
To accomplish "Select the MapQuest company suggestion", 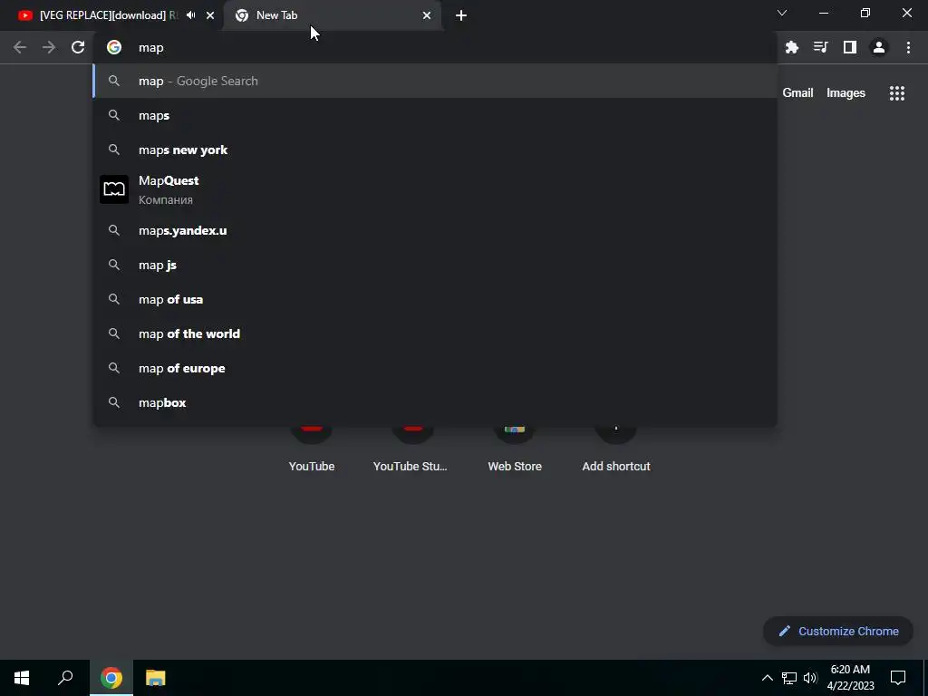I will click(435, 190).
